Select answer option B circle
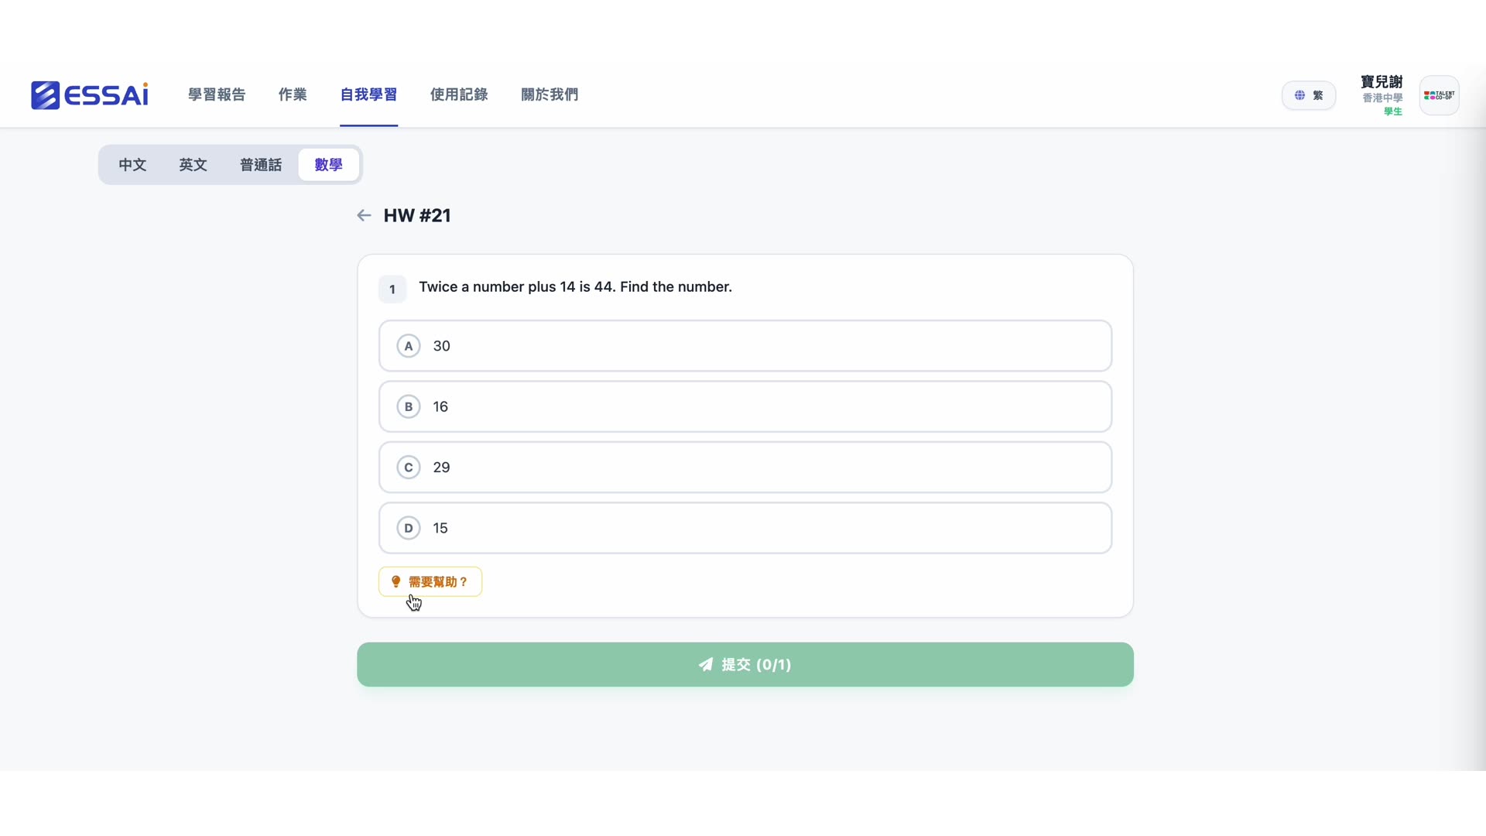 (409, 406)
